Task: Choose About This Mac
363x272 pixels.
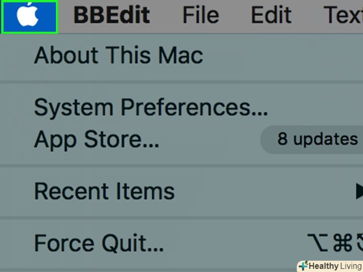Action: (x=118, y=55)
